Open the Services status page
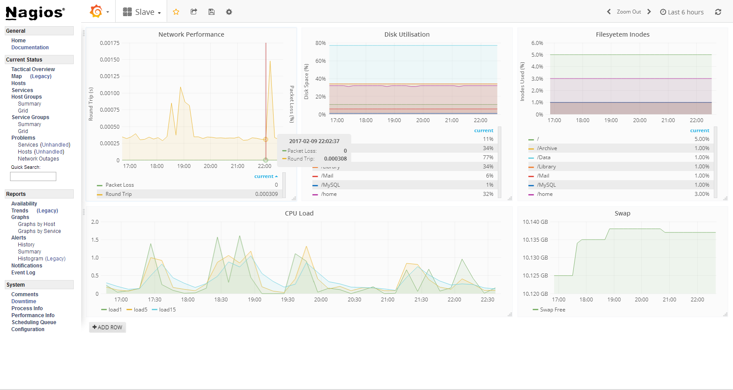The image size is (733, 390). tap(22, 90)
